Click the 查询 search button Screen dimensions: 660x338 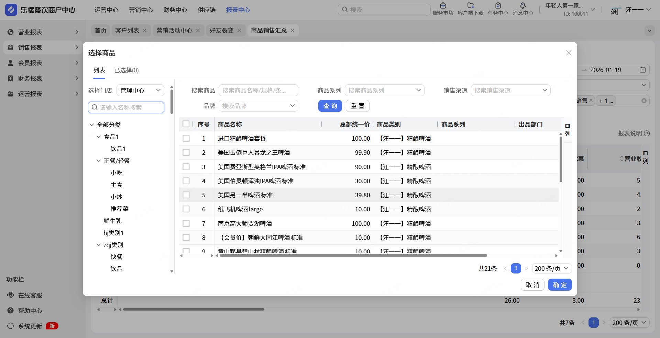click(x=330, y=106)
